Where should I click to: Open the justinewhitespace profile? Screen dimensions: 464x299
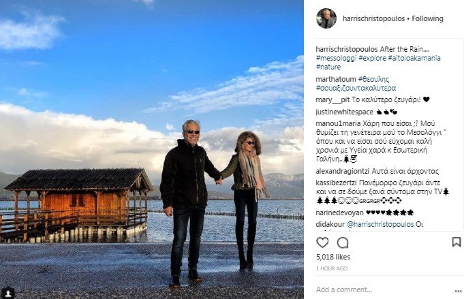[x=345, y=112]
